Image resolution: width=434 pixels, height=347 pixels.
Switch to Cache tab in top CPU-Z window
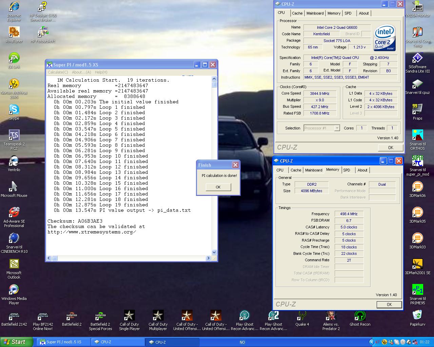tap(297, 13)
